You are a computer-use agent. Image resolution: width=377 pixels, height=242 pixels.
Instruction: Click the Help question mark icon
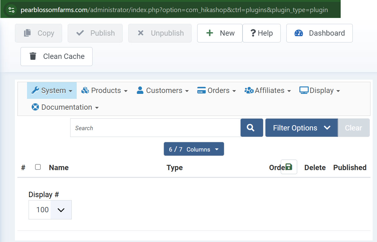[253, 33]
